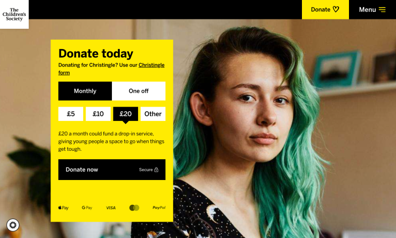Click the Mastercard logo
The height and width of the screenshot is (238, 396).
(134, 208)
